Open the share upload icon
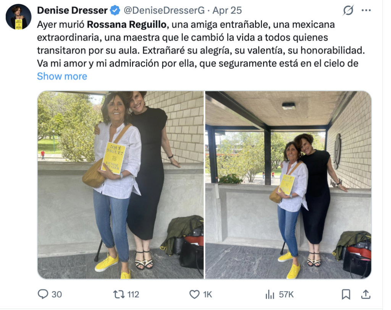The height and width of the screenshot is (310, 391). (366, 295)
